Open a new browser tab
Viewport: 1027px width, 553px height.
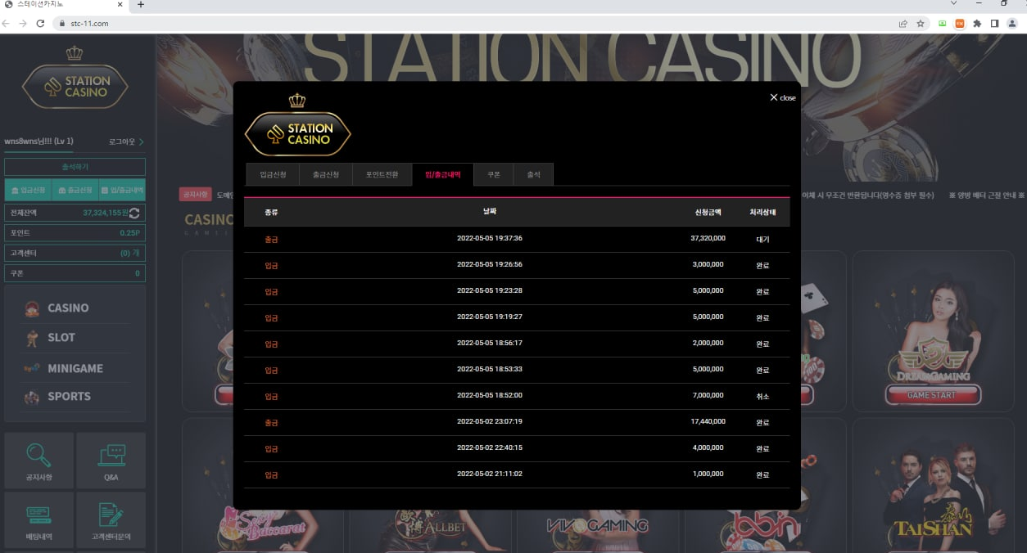141,5
